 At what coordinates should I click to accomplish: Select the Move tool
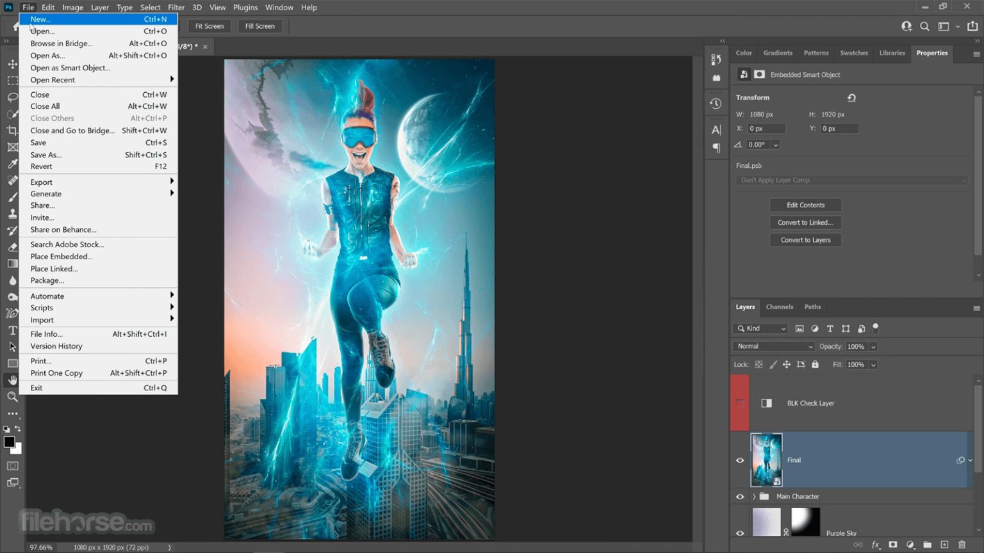pos(12,64)
